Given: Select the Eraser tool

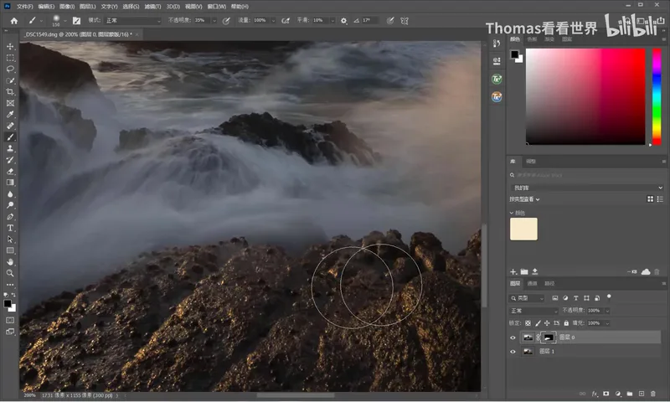Looking at the screenshot, I should pyautogui.click(x=10, y=172).
